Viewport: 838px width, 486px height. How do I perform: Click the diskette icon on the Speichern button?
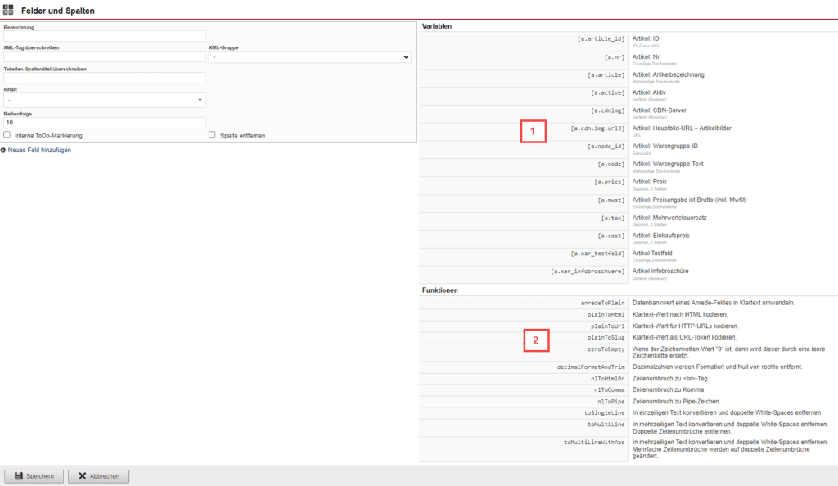[x=20, y=475]
